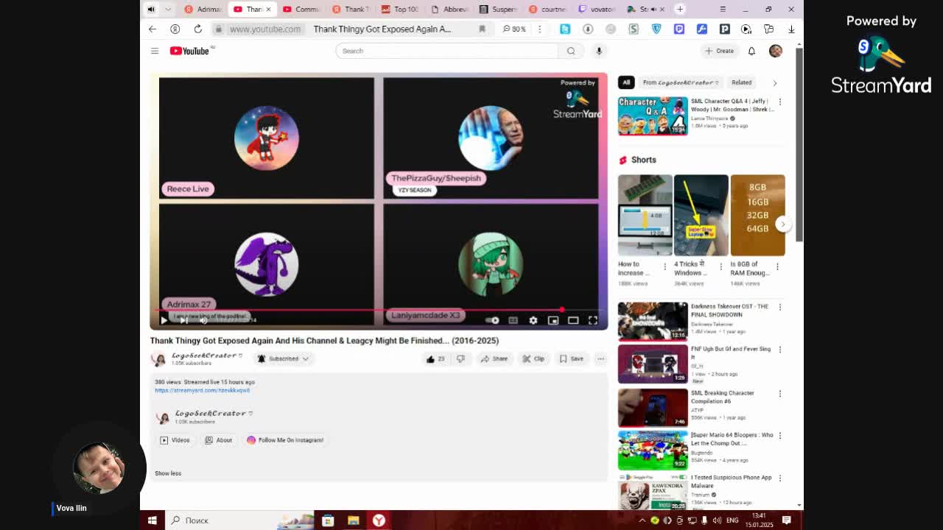Toggle subtitles in the video player
943x530 pixels.
(x=513, y=320)
